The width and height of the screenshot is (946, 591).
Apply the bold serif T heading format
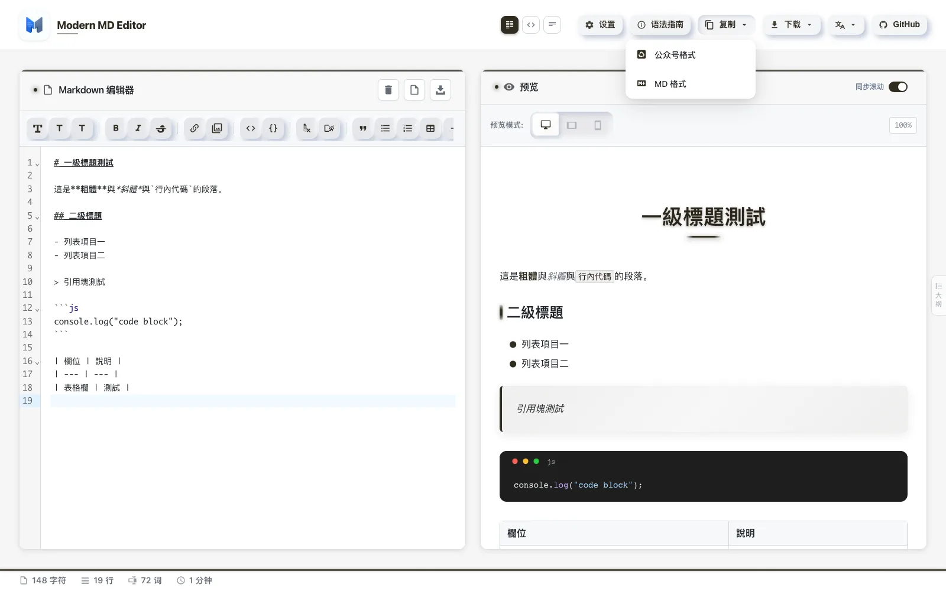(x=37, y=128)
